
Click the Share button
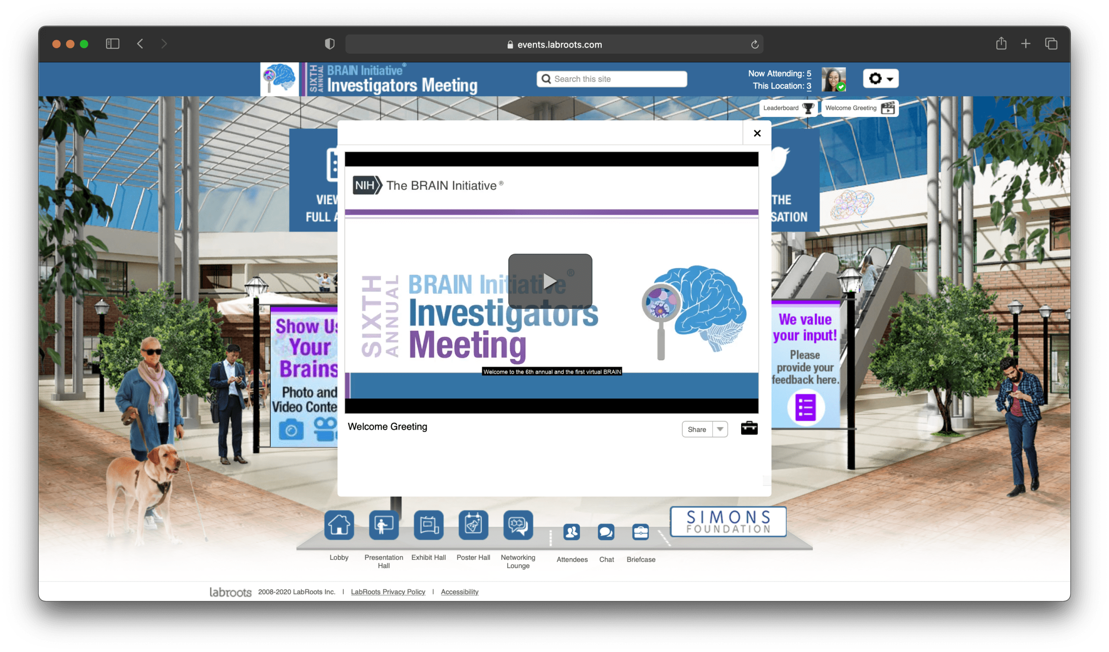coord(697,429)
